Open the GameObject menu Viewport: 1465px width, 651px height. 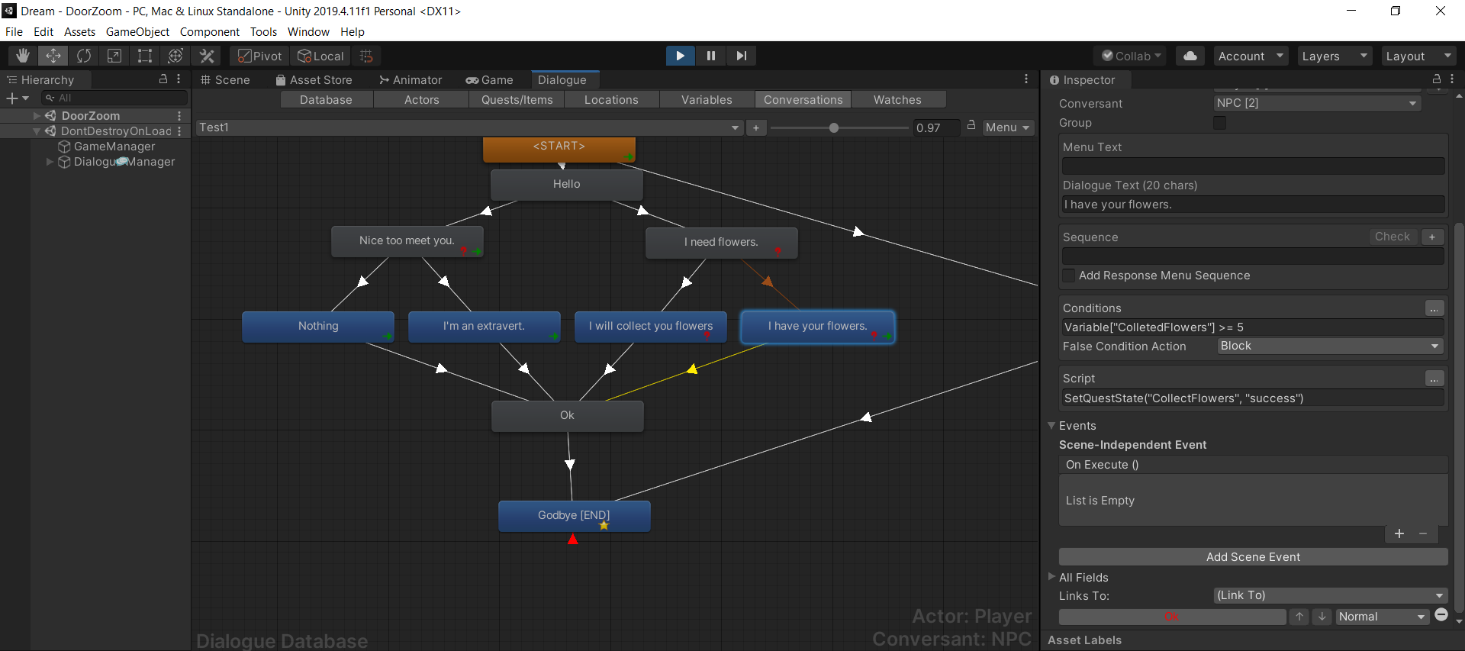[x=137, y=31]
